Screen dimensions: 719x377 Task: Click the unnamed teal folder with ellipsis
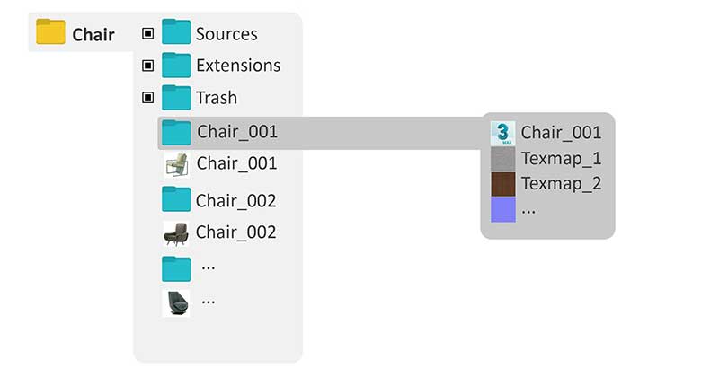tap(176, 267)
